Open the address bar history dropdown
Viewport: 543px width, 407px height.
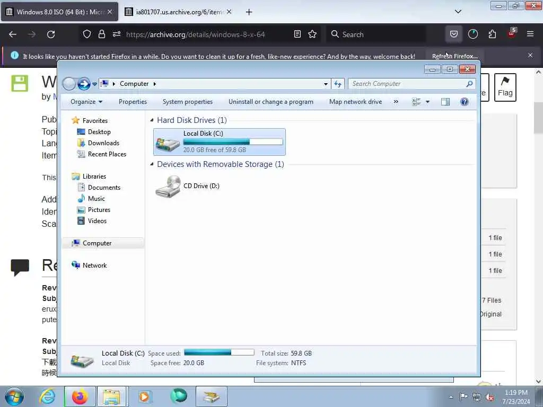coord(326,84)
